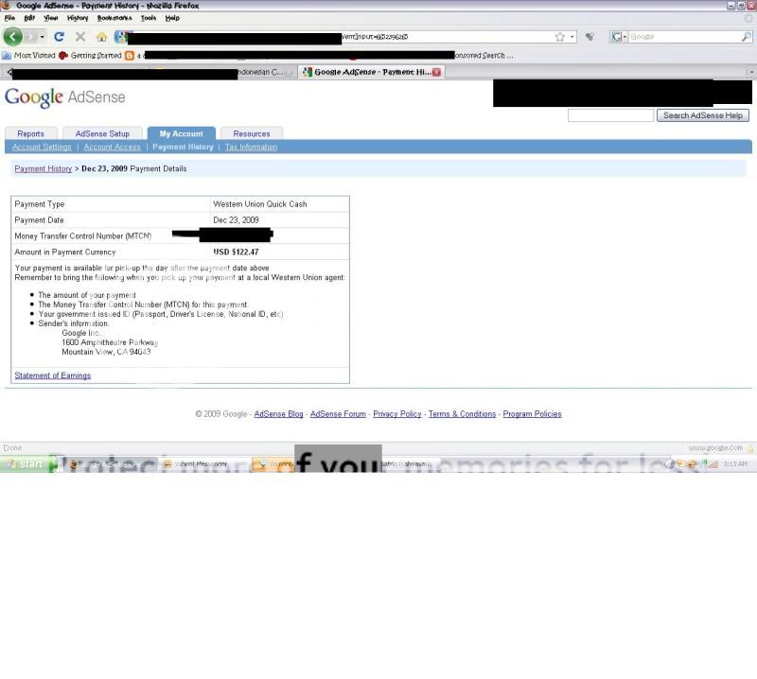This screenshot has width=757, height=679.
Task: Switch to the AdSense Setup tab
Action: 102,133
